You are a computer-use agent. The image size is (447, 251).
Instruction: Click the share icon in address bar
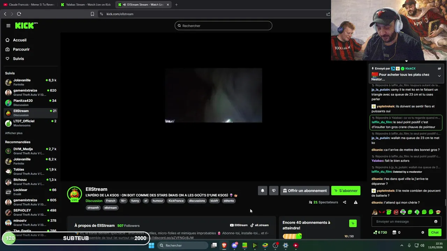tap(328, 14)
